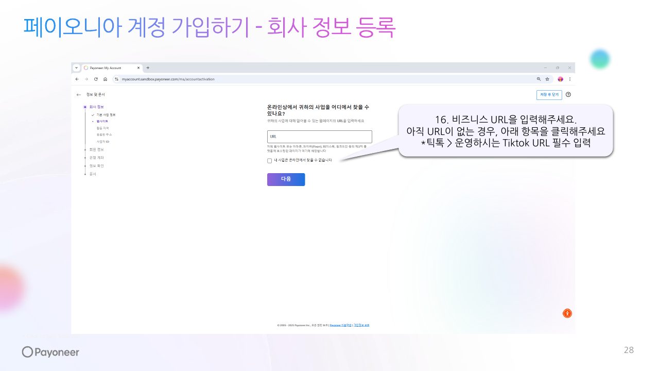Select 기본 사업 정보 step
This screenshot has width=659, height=371.
click(x=106, y=114)
